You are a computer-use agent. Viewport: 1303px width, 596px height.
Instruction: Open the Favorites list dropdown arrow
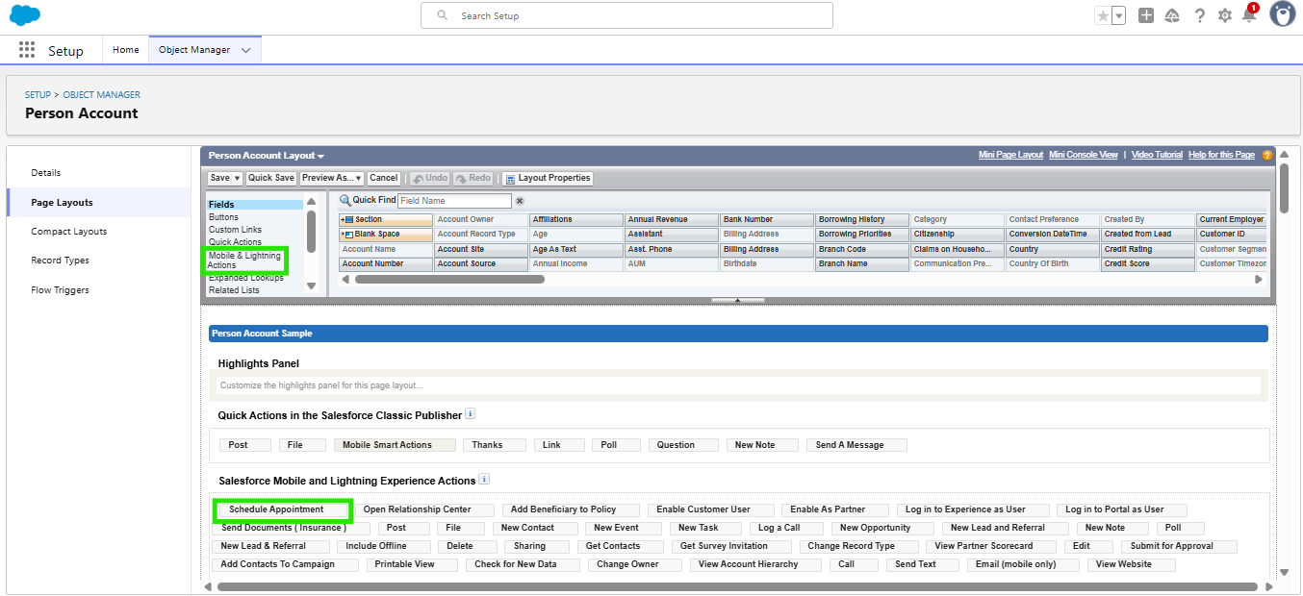(1119, 15)
